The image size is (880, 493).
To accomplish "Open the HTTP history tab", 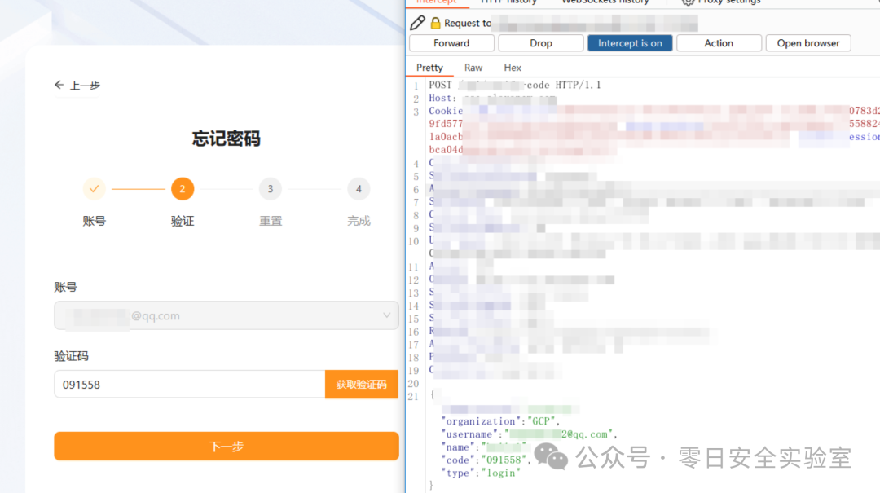I will coord(508,2).
